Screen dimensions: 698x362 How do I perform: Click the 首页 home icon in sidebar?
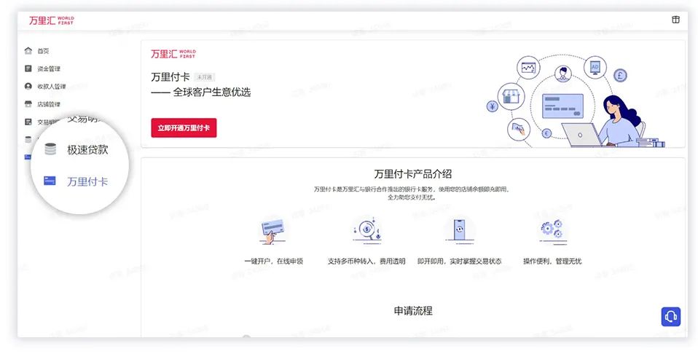click(28, 51)
